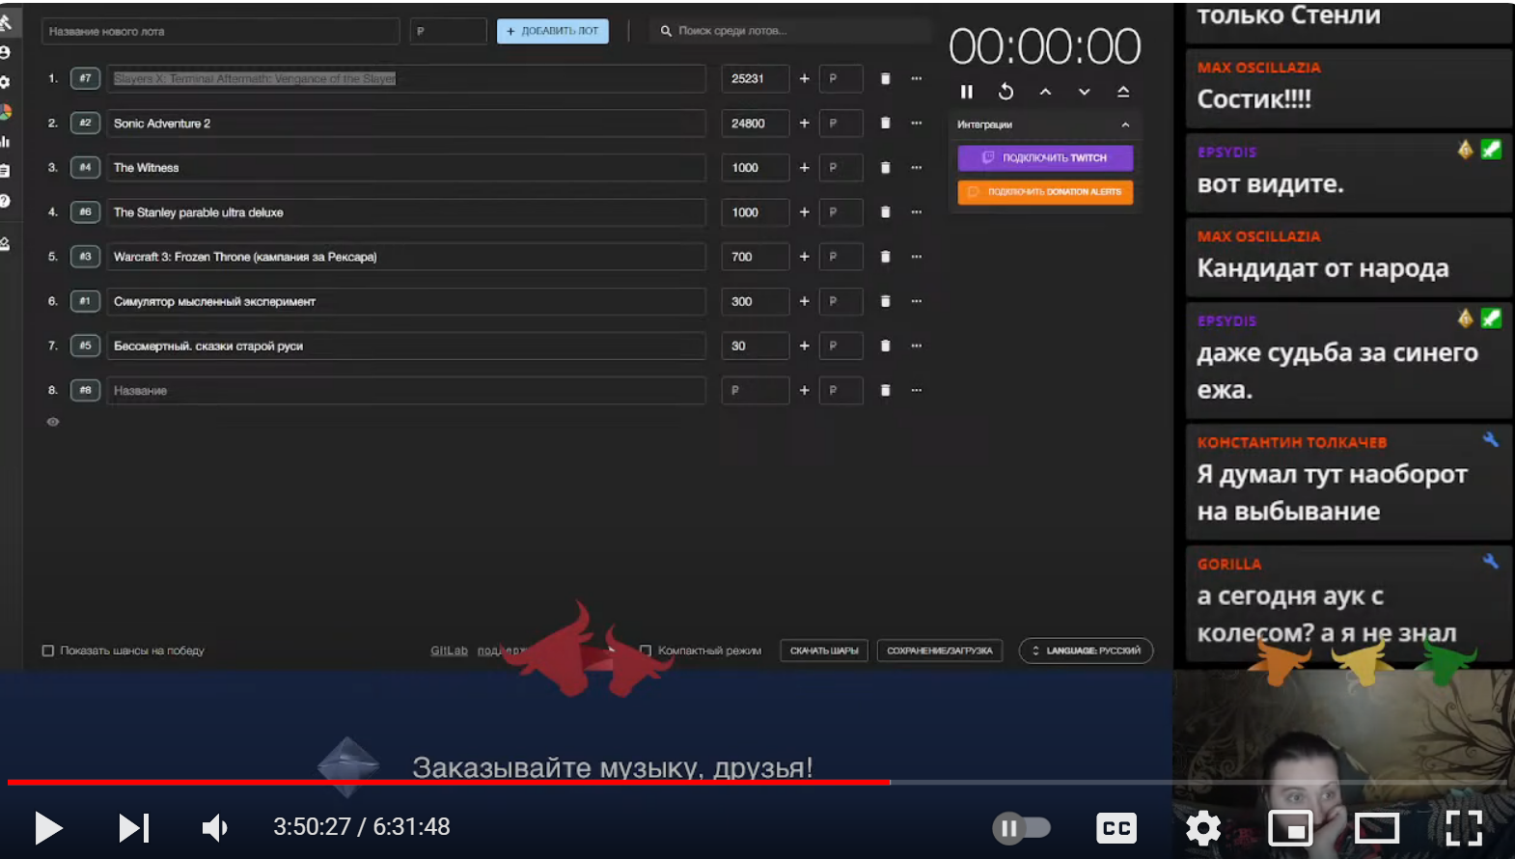
Task: Open chart icon in left sidebar
Action: tap(6, 141)
